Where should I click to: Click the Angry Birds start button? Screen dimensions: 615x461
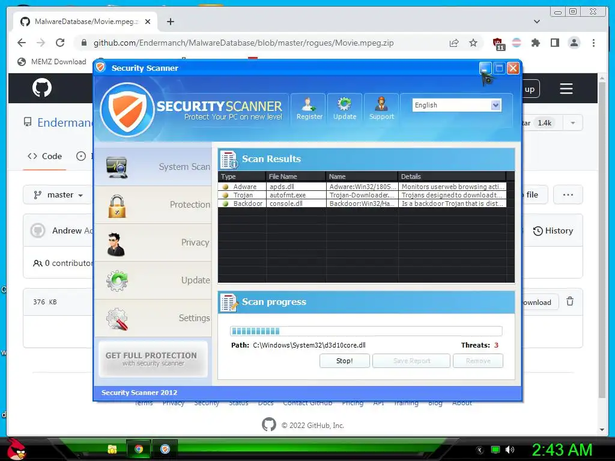click(17, 449)
